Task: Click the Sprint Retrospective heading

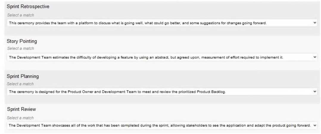Action: [x=28, y=7]
